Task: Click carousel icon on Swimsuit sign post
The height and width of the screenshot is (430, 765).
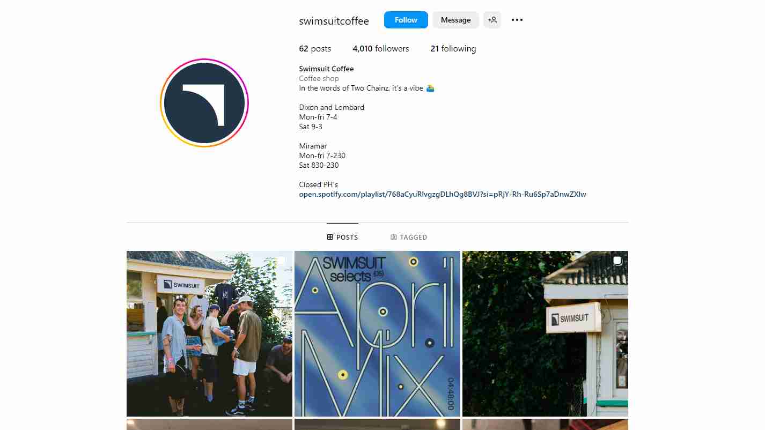Action: [617, 261]
